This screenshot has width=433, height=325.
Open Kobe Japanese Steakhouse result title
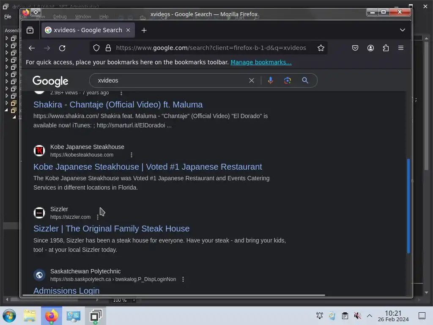click(x=148, y=167)
